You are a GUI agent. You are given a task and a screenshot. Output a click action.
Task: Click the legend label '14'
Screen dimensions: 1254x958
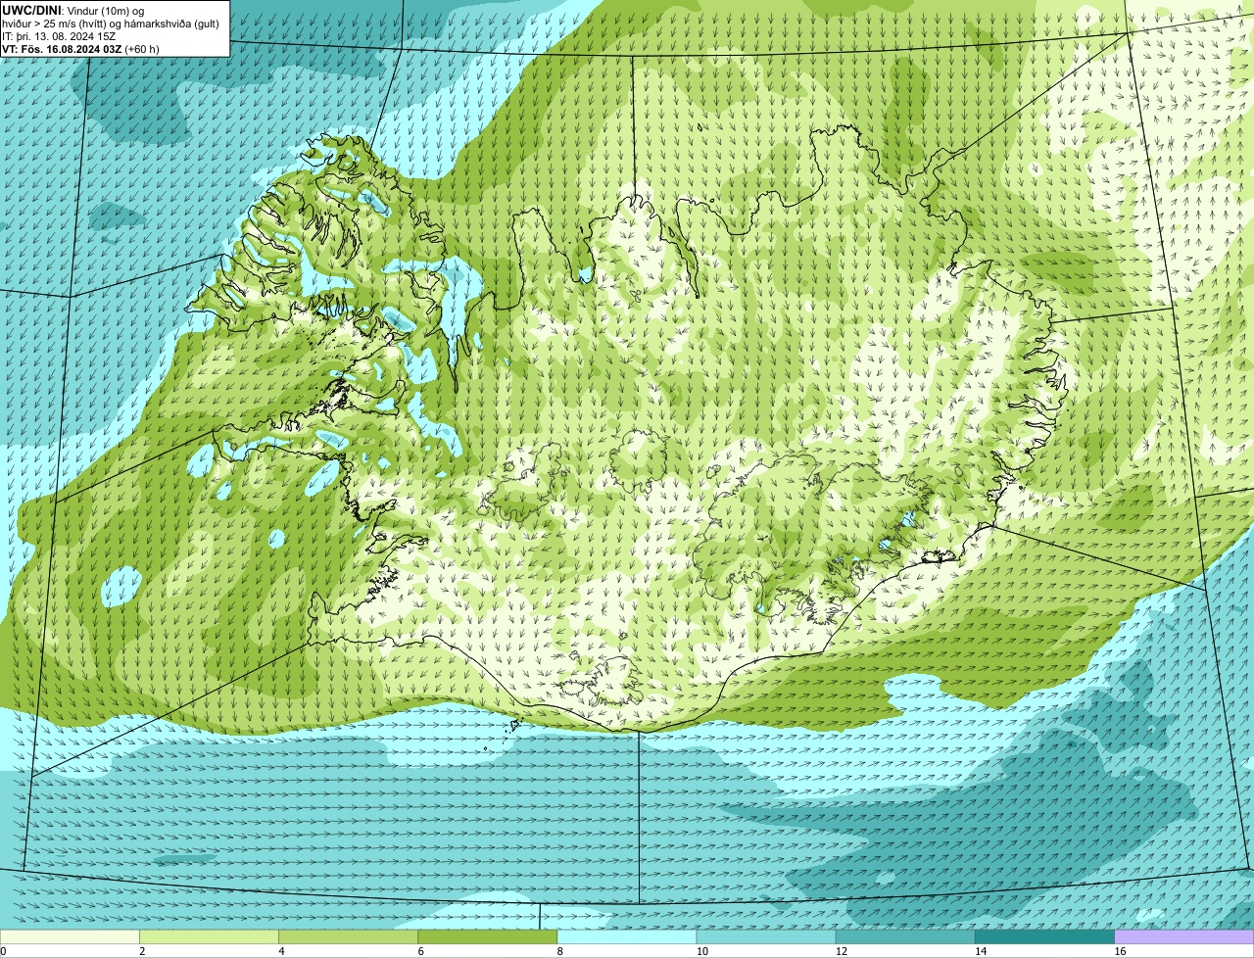point(980,951)
